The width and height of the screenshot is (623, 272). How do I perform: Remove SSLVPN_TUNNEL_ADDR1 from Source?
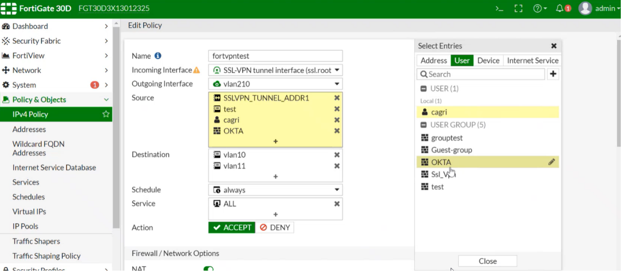tap(337, 98)
